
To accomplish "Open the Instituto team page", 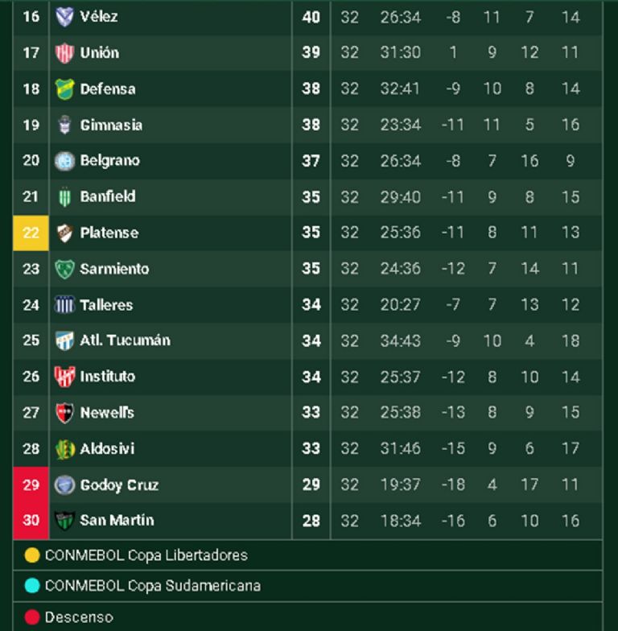I will pyautogui.click(x=108, y=377).
